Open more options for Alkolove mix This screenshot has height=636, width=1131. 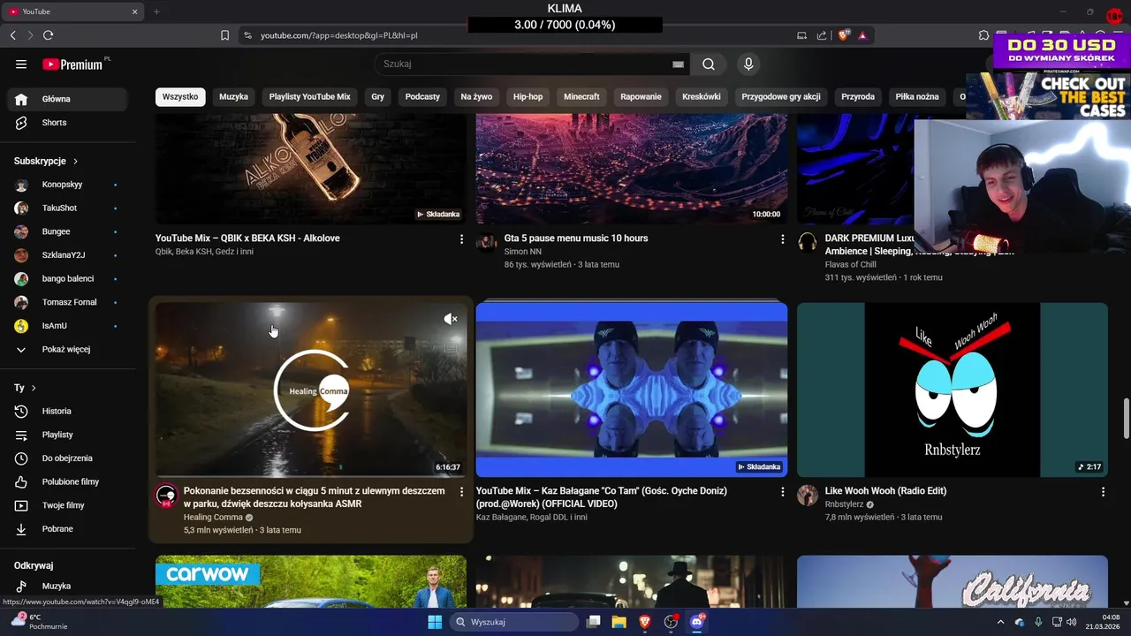(461, 239)
